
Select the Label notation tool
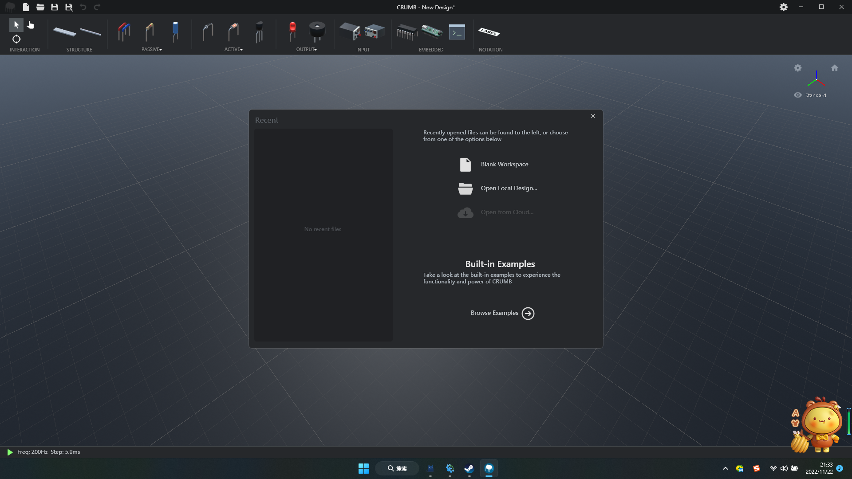pos(489,32)
